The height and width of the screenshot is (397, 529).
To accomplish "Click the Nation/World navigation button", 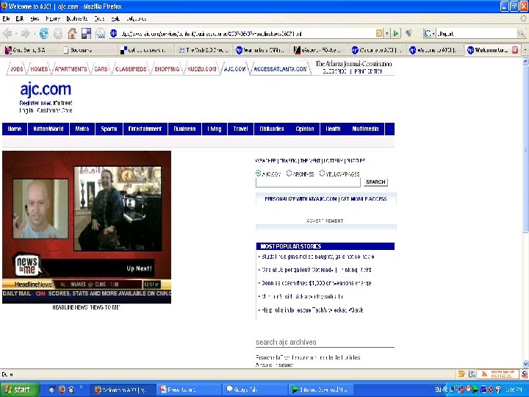I will pos(48,129).
